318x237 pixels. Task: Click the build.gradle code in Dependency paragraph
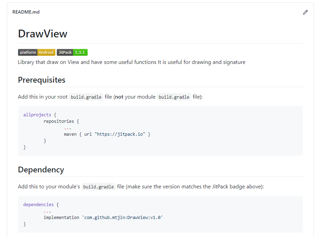point(99,187)
